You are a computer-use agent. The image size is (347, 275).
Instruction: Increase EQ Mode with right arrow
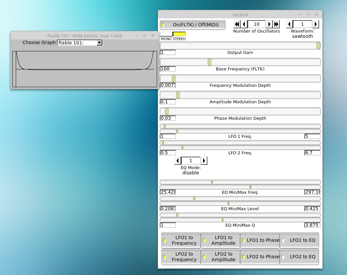(x=204, y=161)
